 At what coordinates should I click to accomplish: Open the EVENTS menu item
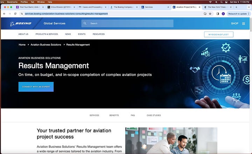[x=82, y=34]
